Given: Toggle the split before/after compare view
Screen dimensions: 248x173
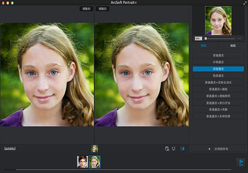Looking at the screenshot, I should [182, 149].
